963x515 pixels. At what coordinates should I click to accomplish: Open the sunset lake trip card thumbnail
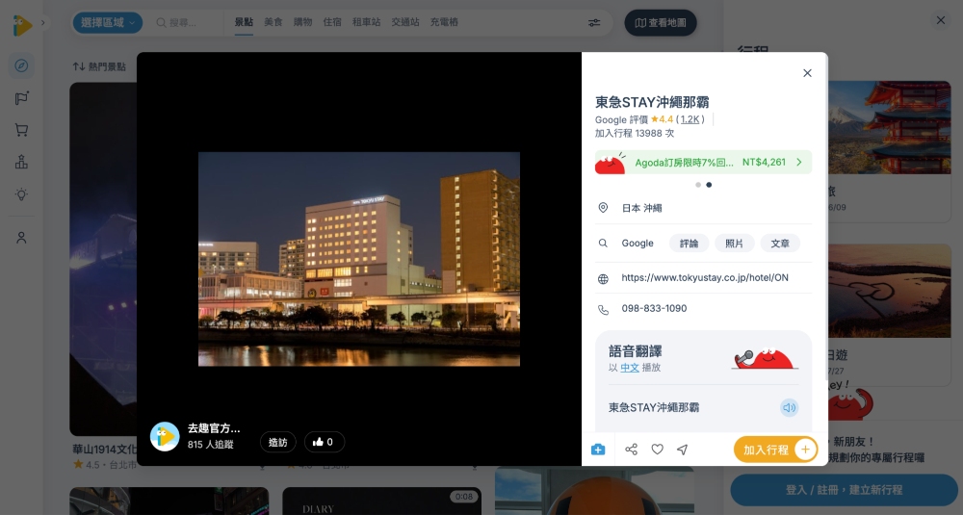(889, 291)
